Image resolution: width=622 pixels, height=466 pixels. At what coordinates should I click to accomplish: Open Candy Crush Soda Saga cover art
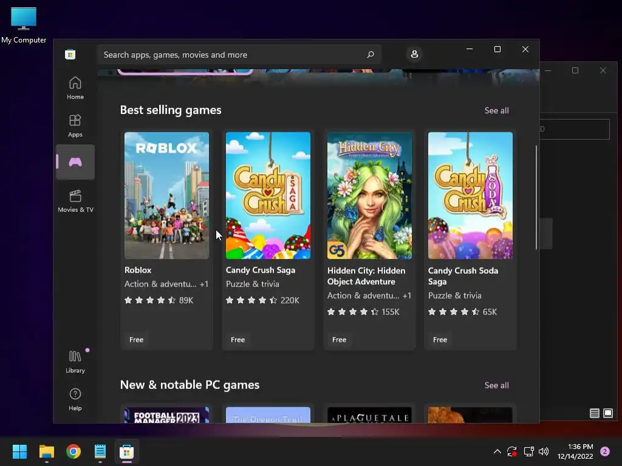pyautogui.click(x=471, y=195)
